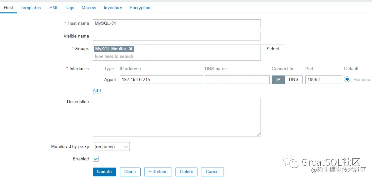This screenshot has width=372, height=179.
Task: Switch Connect to DNS option
Action: pos(293,80)
